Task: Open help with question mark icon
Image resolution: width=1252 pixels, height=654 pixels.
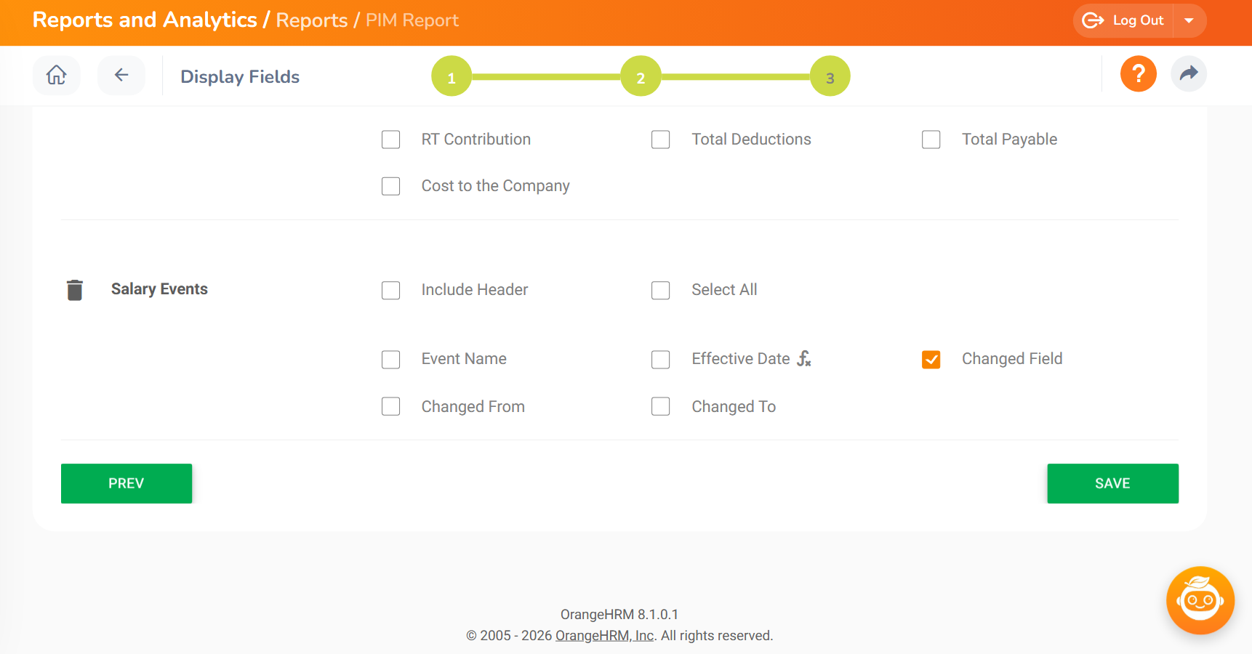Action: click(x=1138, y=74)
